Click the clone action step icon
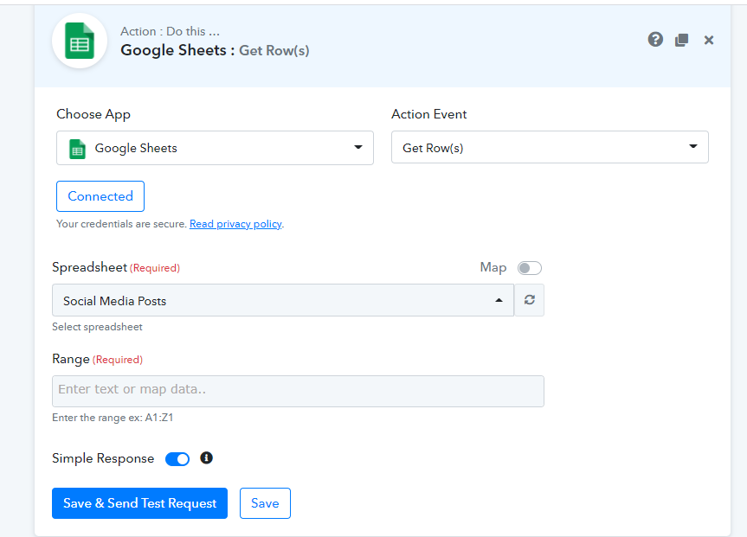Screen dimensions: 747x537 682,40
